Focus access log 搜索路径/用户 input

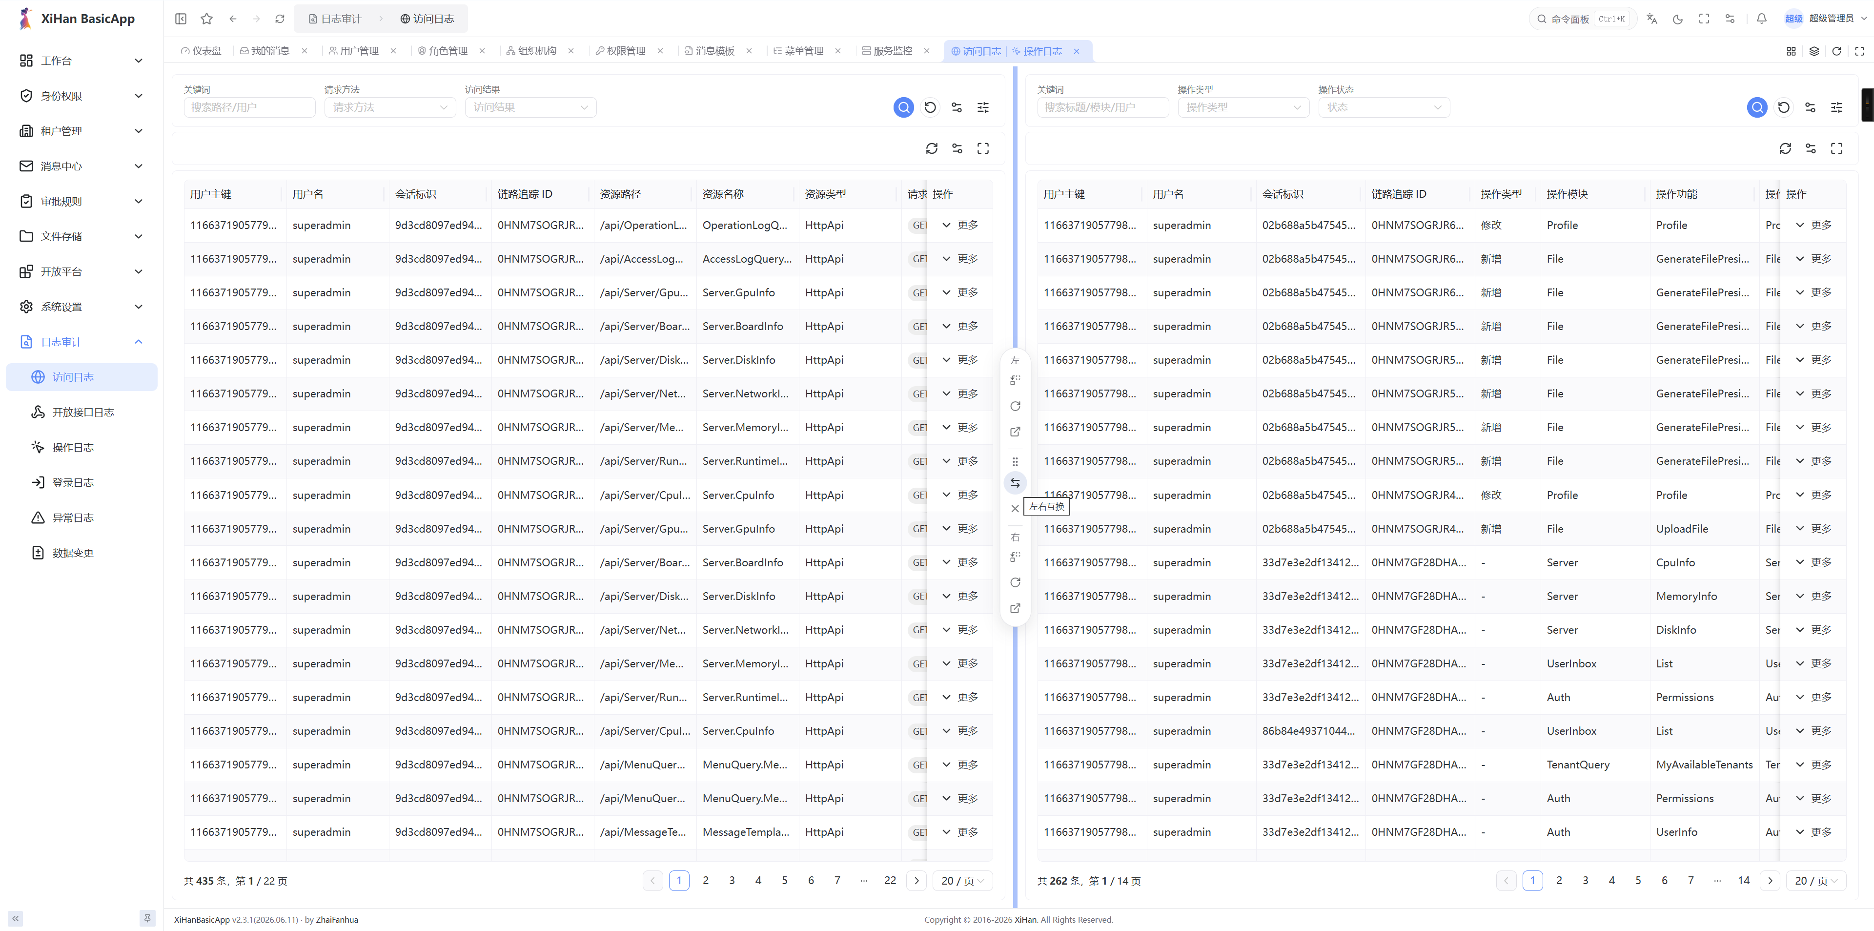[x=249, y=108]
